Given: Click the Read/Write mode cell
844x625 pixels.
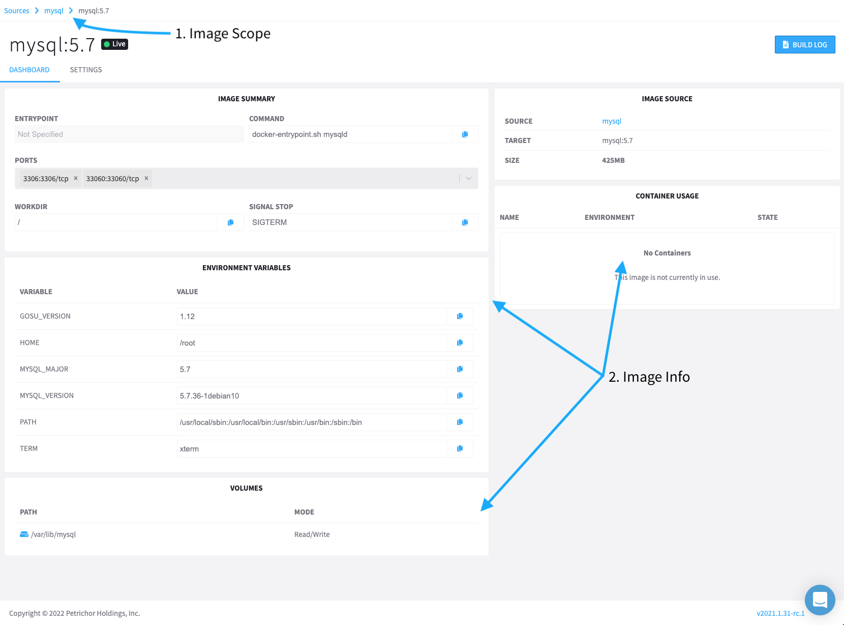Looking at the screenshot, I should [x=312, y=534].
